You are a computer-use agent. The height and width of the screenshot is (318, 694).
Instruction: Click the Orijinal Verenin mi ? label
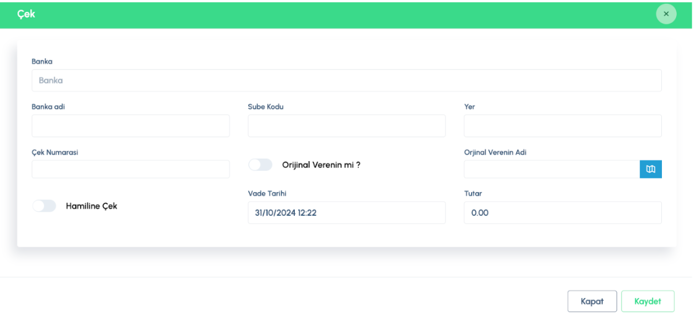(321, 165)
